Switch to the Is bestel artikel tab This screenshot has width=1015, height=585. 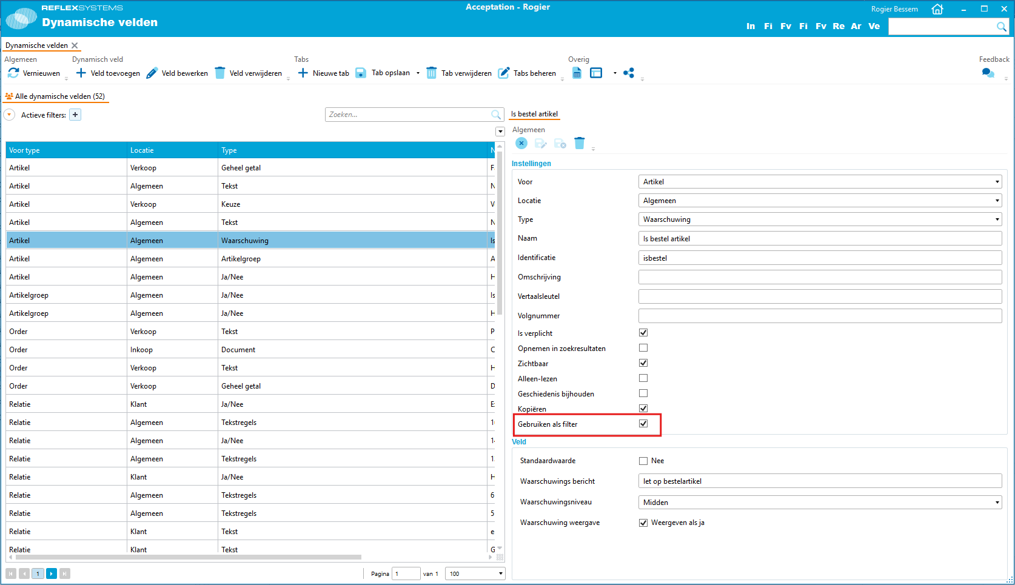[534, 114]
